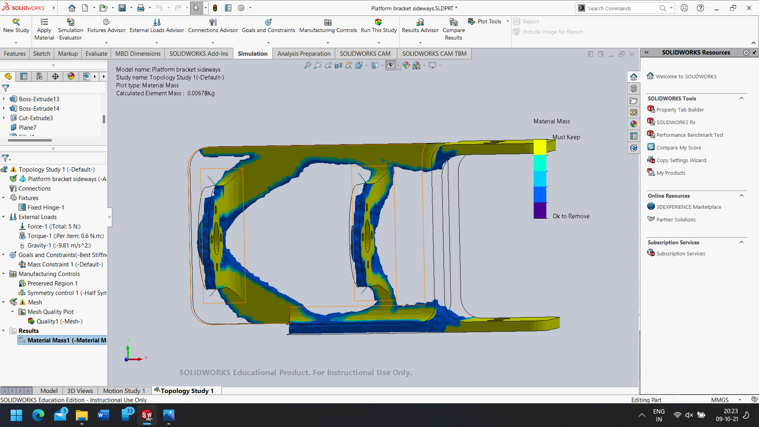This screenshot has width=759, height=427.
Task: Click the Print icon
Action: (x=140, y=8)
